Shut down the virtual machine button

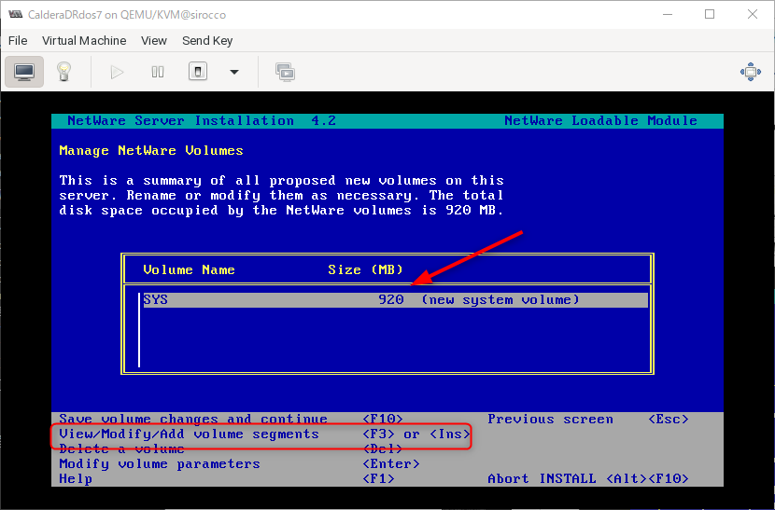pos(198,72)
